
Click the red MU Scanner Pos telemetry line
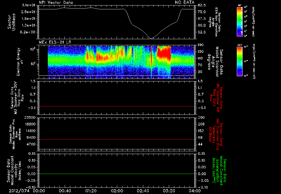pos(117,139)
